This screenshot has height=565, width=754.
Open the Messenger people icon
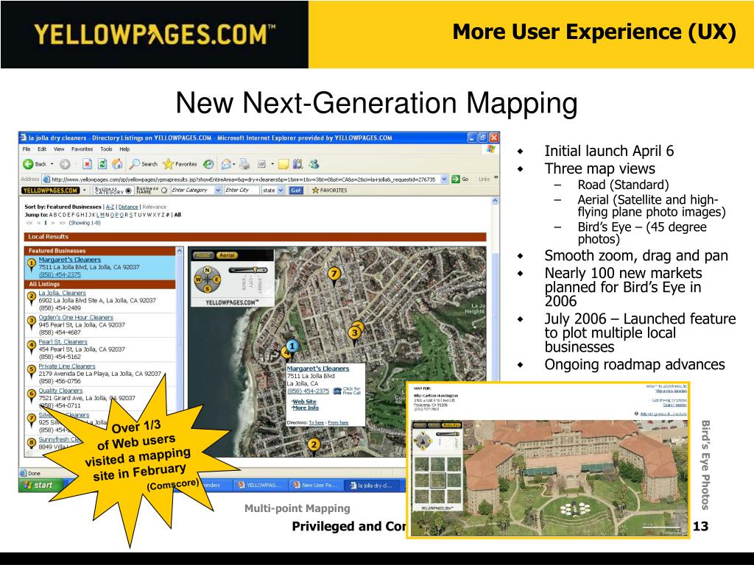[314, 164]
